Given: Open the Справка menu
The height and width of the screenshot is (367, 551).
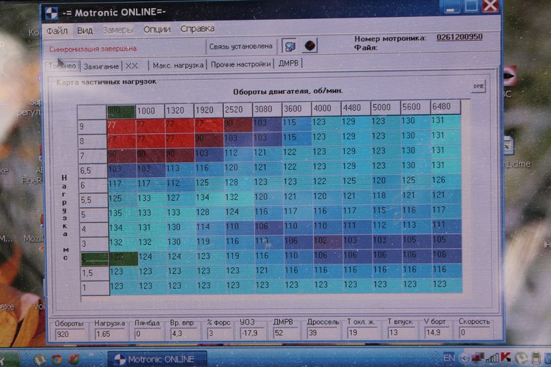Looking at the screenshot, I should coord(197,29).
